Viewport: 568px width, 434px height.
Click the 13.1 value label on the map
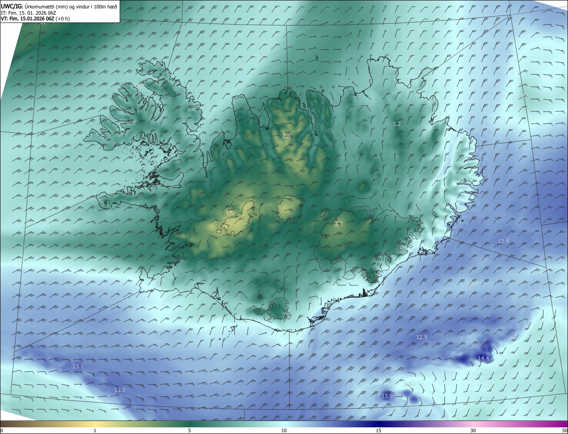pyautogui.click(x=79, y=366)
